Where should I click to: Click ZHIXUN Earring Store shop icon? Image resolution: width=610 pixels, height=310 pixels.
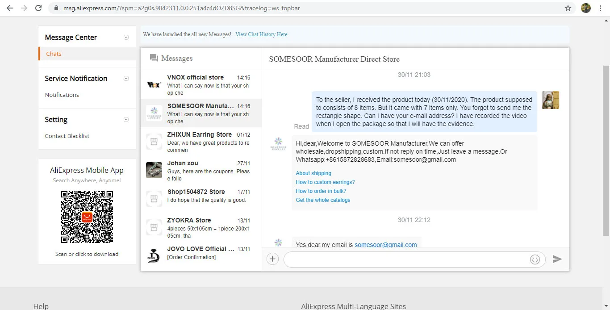(154, 142)
